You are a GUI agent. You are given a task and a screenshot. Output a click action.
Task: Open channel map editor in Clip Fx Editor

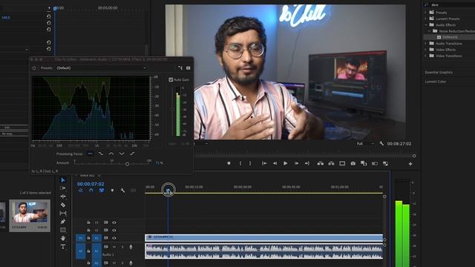tap(180, 68)
